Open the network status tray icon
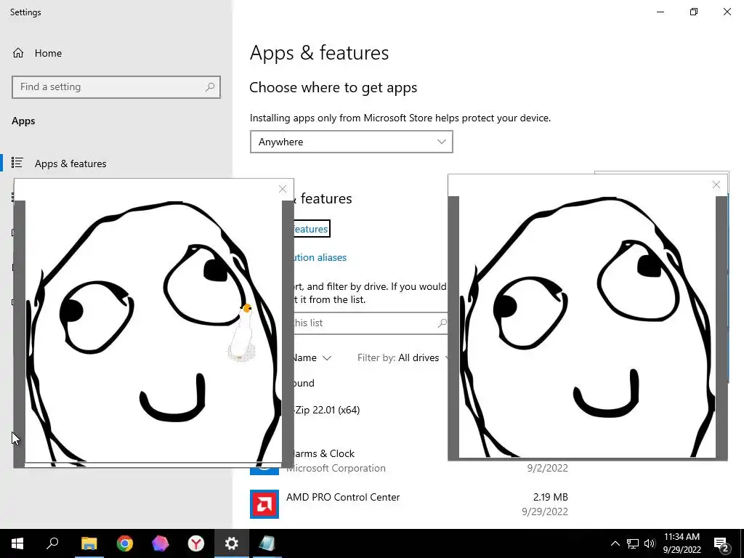 click(633, 543)
